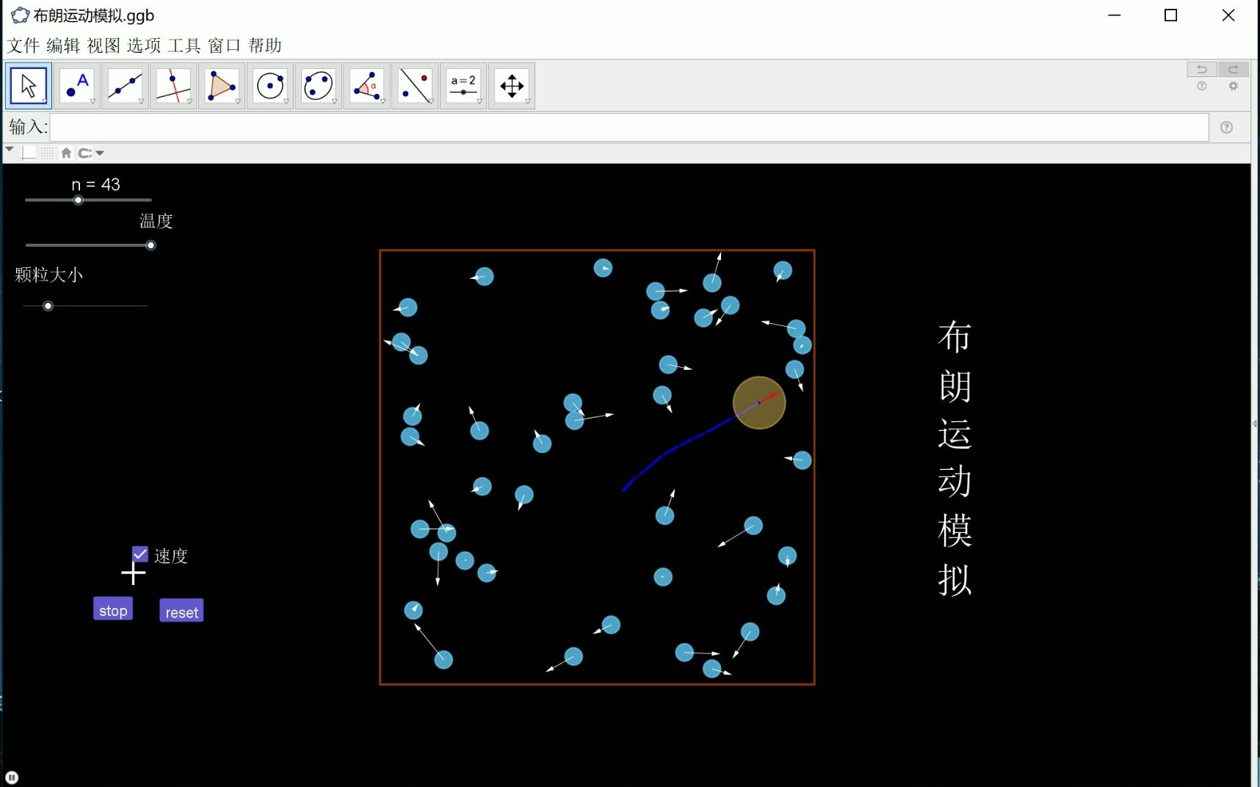Click the input help question mark
The image size is (1260, 787).
click(1226, 127)
